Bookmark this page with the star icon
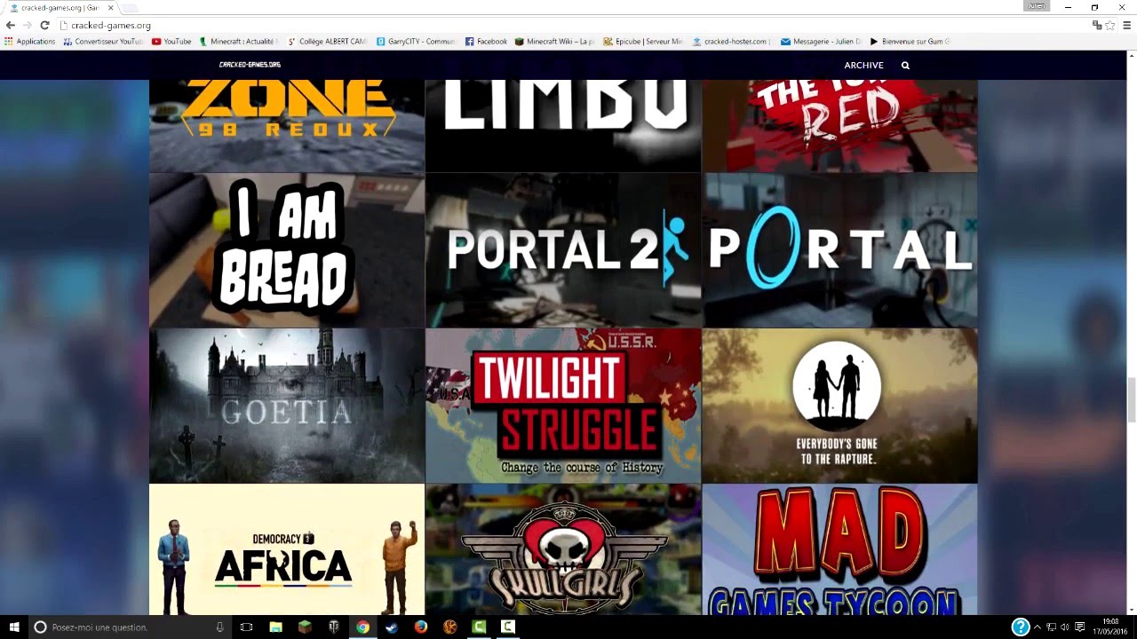 point(1109,25)
